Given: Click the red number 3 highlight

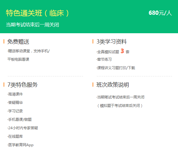Looking at the screenshot, I should [122, 51].
